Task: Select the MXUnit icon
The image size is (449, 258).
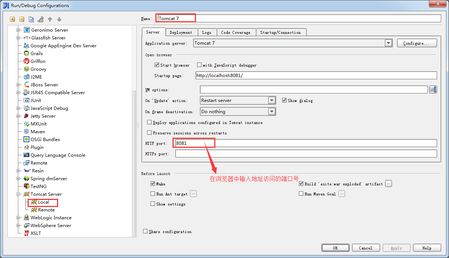Action: pos(26,124)
